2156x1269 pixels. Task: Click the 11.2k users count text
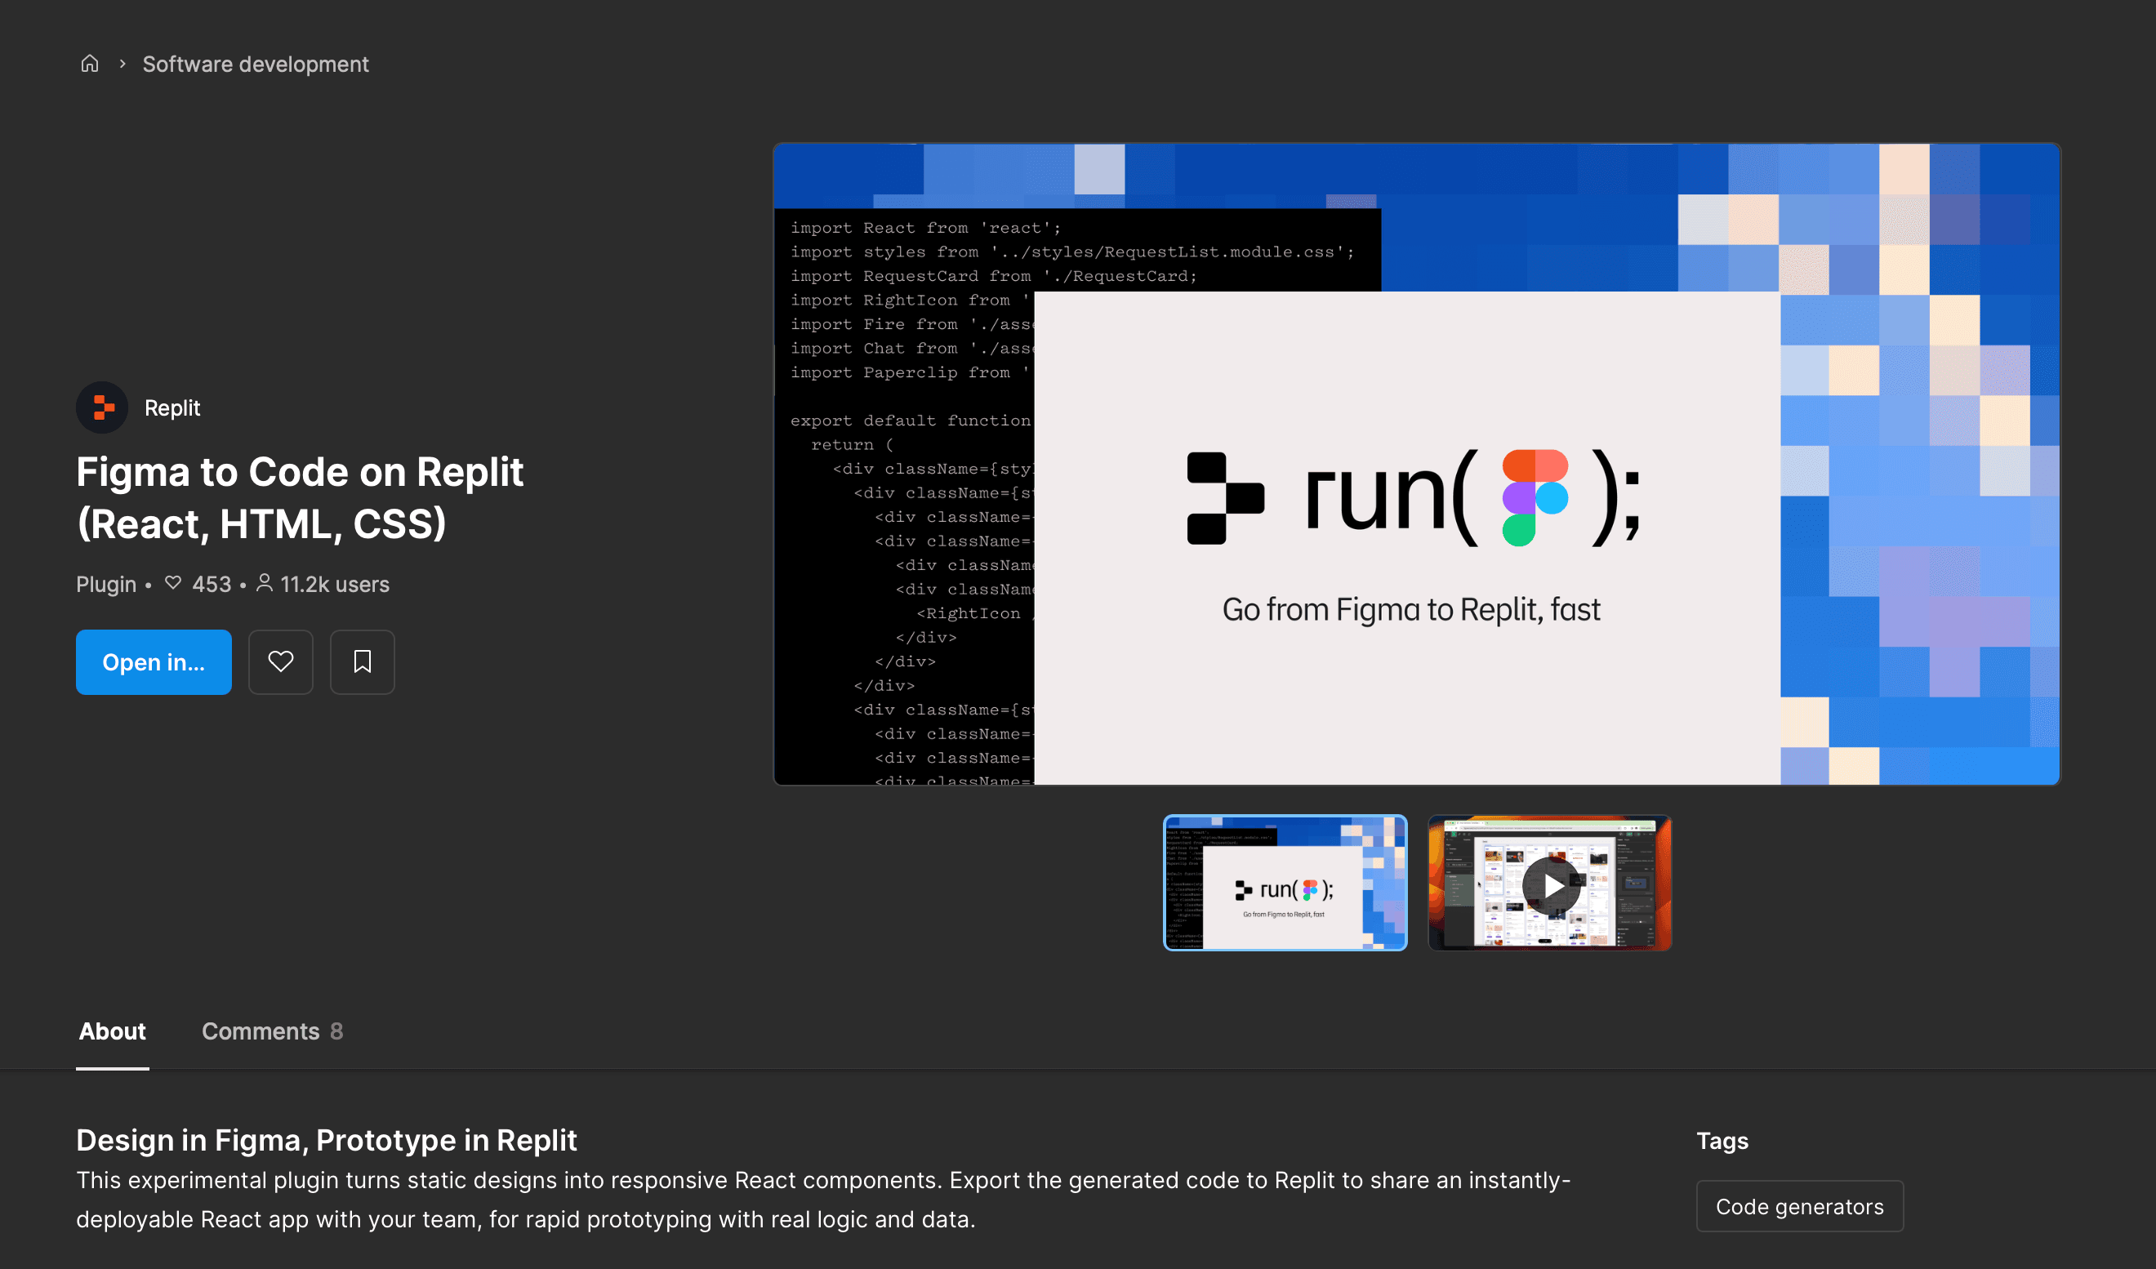(x=335, y=585)
